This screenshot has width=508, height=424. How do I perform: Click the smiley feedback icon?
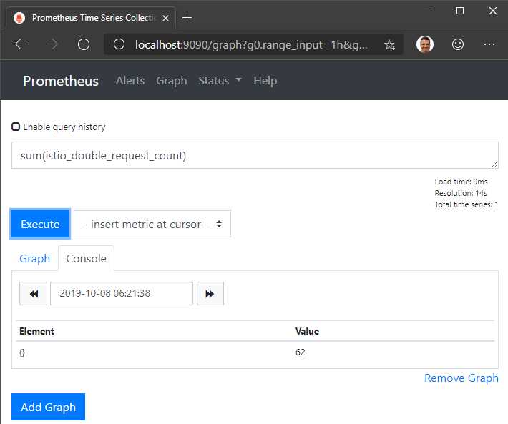click(457, 44)
